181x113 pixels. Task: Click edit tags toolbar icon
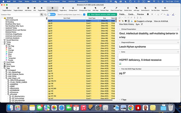point(136,8)
